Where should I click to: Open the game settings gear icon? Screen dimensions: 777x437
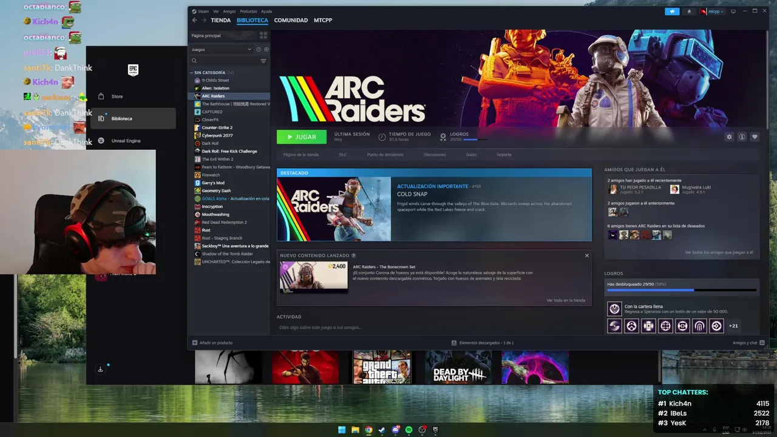click(729, 137)
